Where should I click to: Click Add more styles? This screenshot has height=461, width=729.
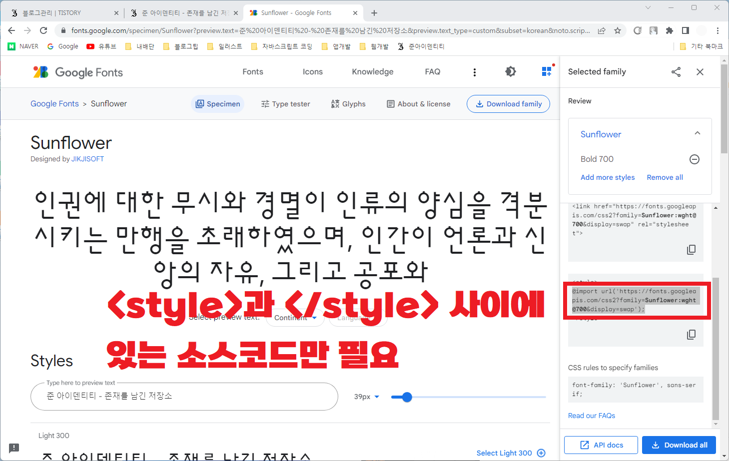(x=608, y=177)
